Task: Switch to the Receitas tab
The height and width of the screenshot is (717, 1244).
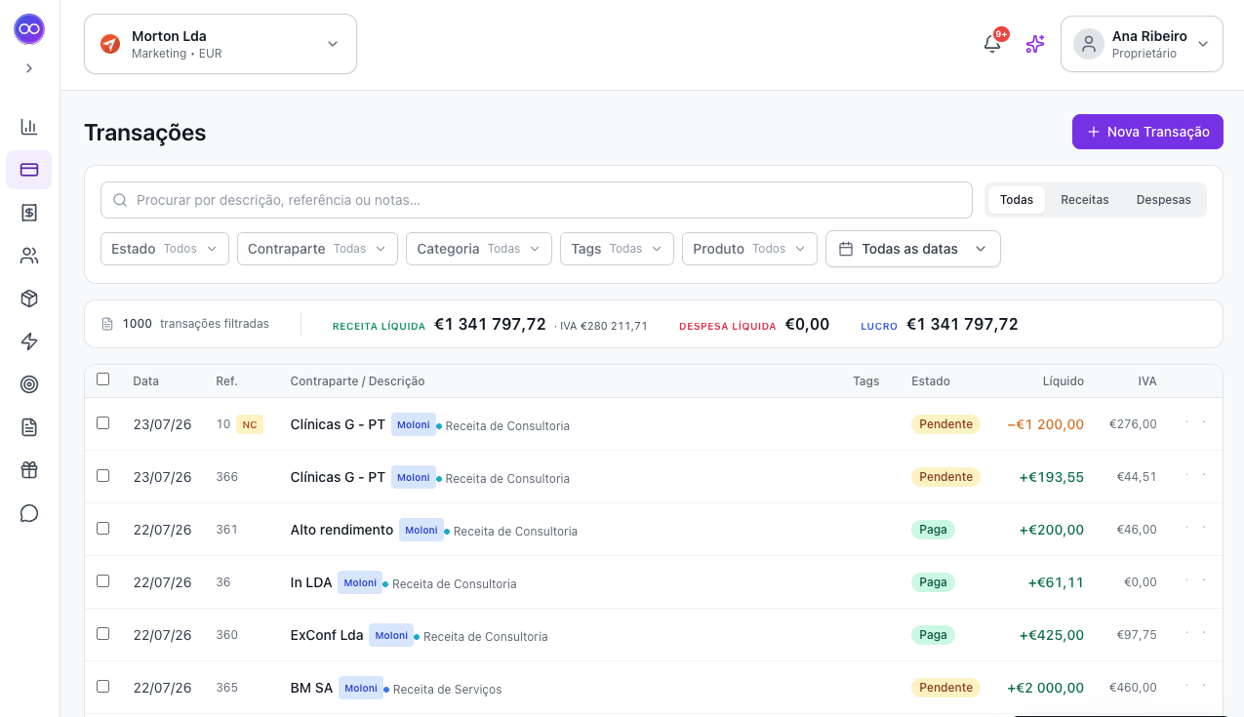Action: [x=1085, y=200]
